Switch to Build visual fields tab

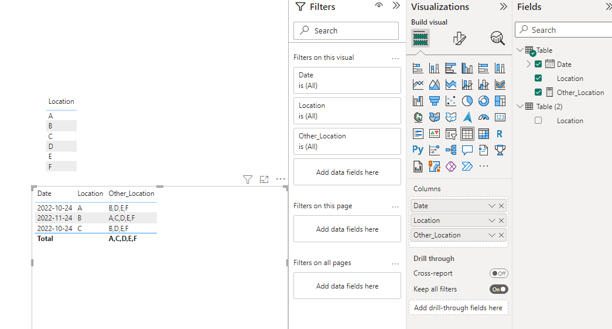click(x=420, y=38)
